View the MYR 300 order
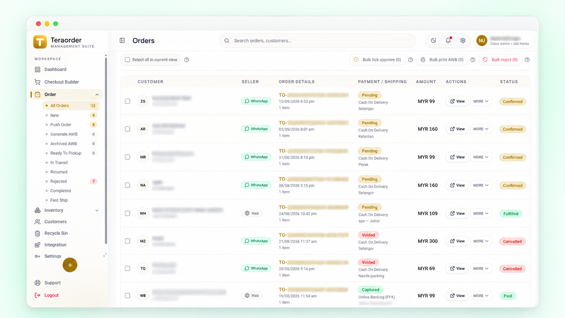Viewport: 565px width, 318px height. (x=457, y=241)
